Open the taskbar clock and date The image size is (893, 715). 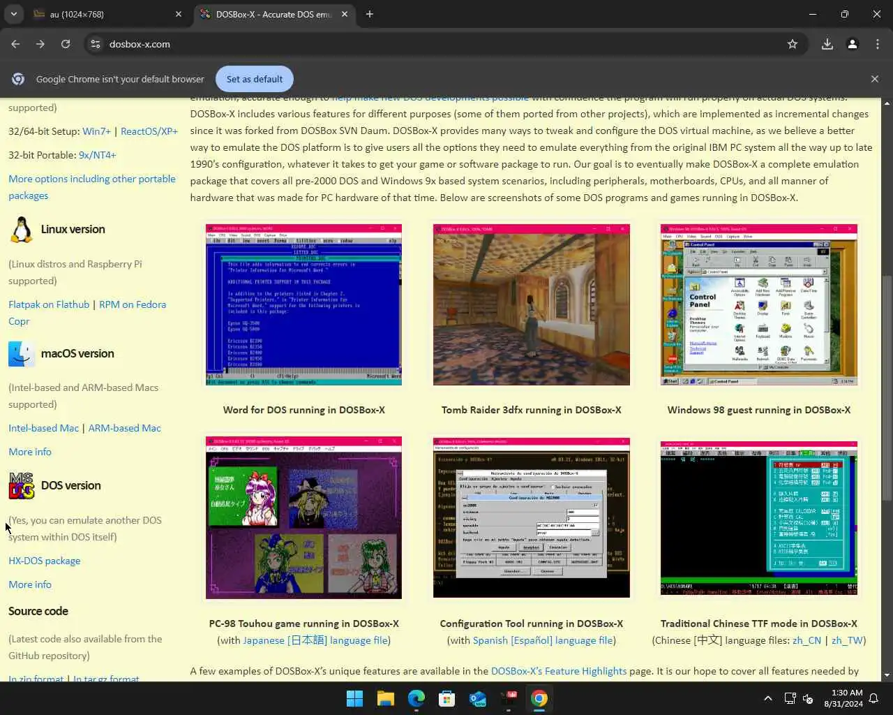tap(843, 698)
